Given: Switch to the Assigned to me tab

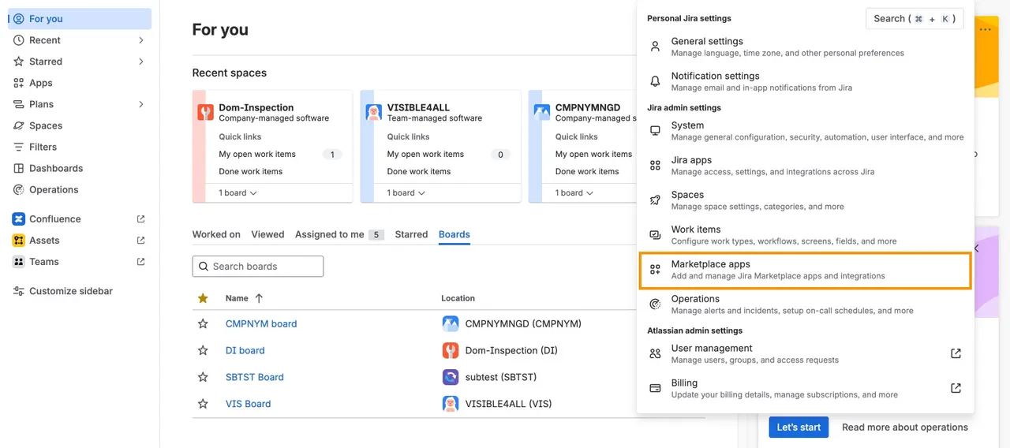Looking at the screenshot, I should click(x=330, y=234).
